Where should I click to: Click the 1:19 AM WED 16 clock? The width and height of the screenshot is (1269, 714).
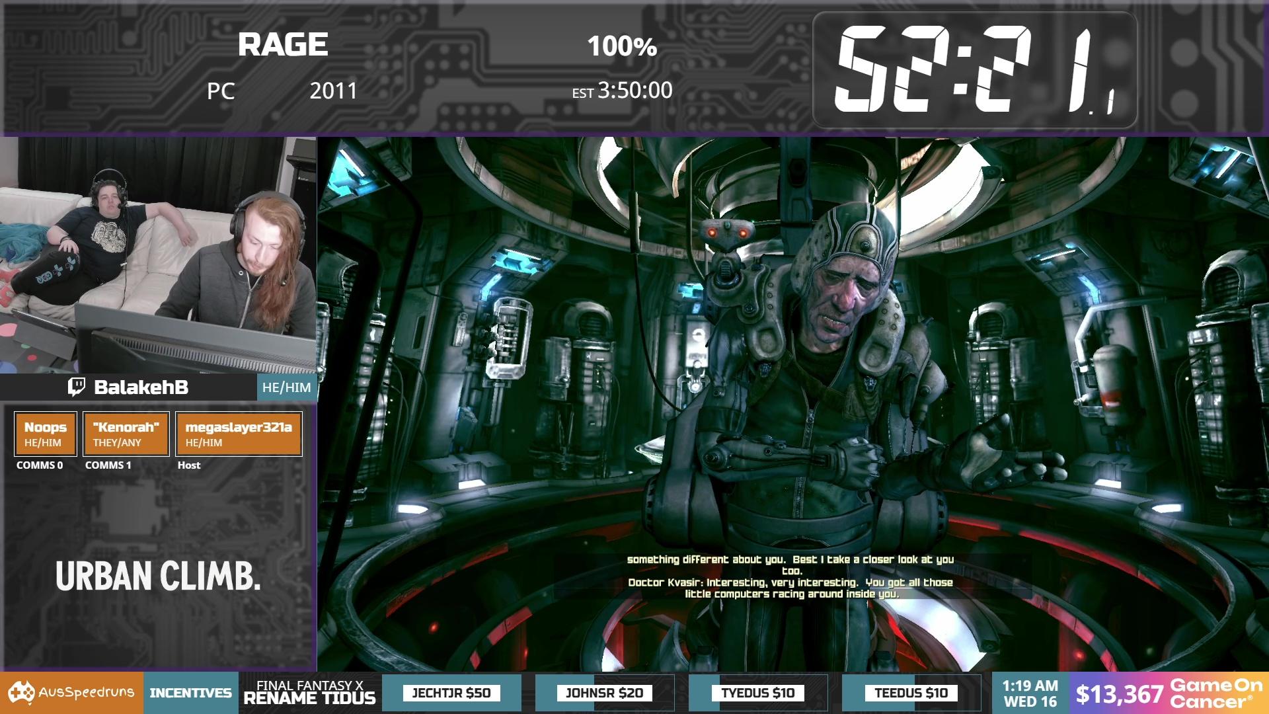(1030, 694)
